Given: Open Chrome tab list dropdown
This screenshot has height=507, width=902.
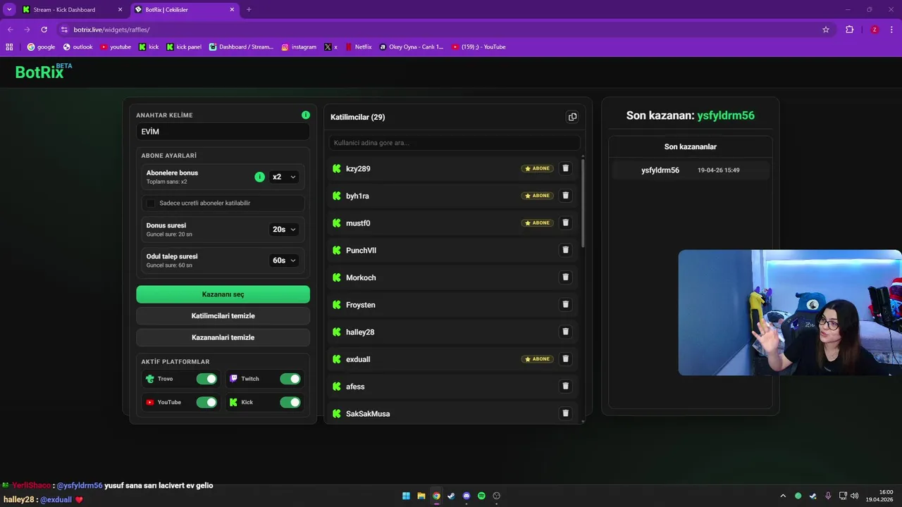Looking at the screenshot, I should coord(9,9).
